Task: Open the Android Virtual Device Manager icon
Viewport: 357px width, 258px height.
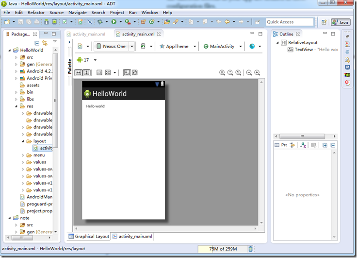Action: [55, 22]
